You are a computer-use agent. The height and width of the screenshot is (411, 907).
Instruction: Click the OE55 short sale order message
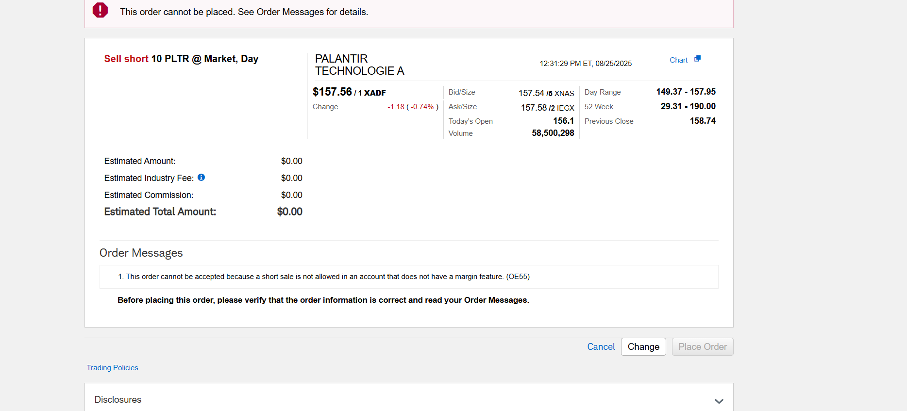[x=324, y=277]
